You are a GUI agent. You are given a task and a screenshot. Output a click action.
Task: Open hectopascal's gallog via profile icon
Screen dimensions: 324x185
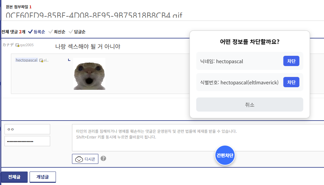coord(41,60)
